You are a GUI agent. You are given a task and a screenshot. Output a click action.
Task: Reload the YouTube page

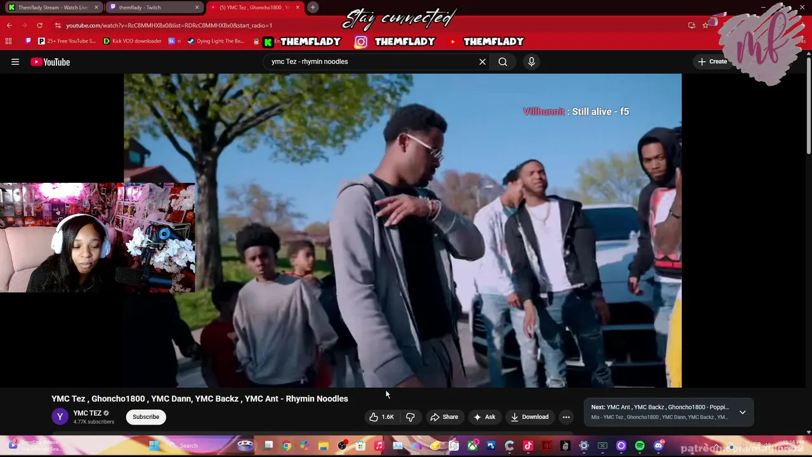coord(39,25)
